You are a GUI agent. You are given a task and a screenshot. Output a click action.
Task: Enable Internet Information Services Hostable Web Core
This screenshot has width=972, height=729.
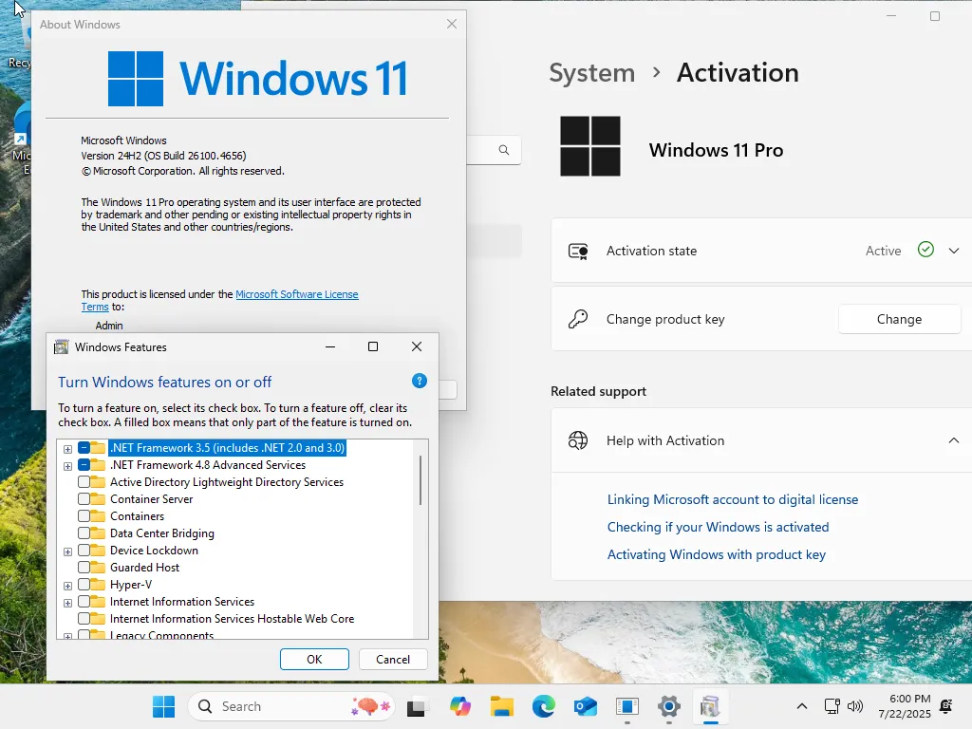(84, 618)
